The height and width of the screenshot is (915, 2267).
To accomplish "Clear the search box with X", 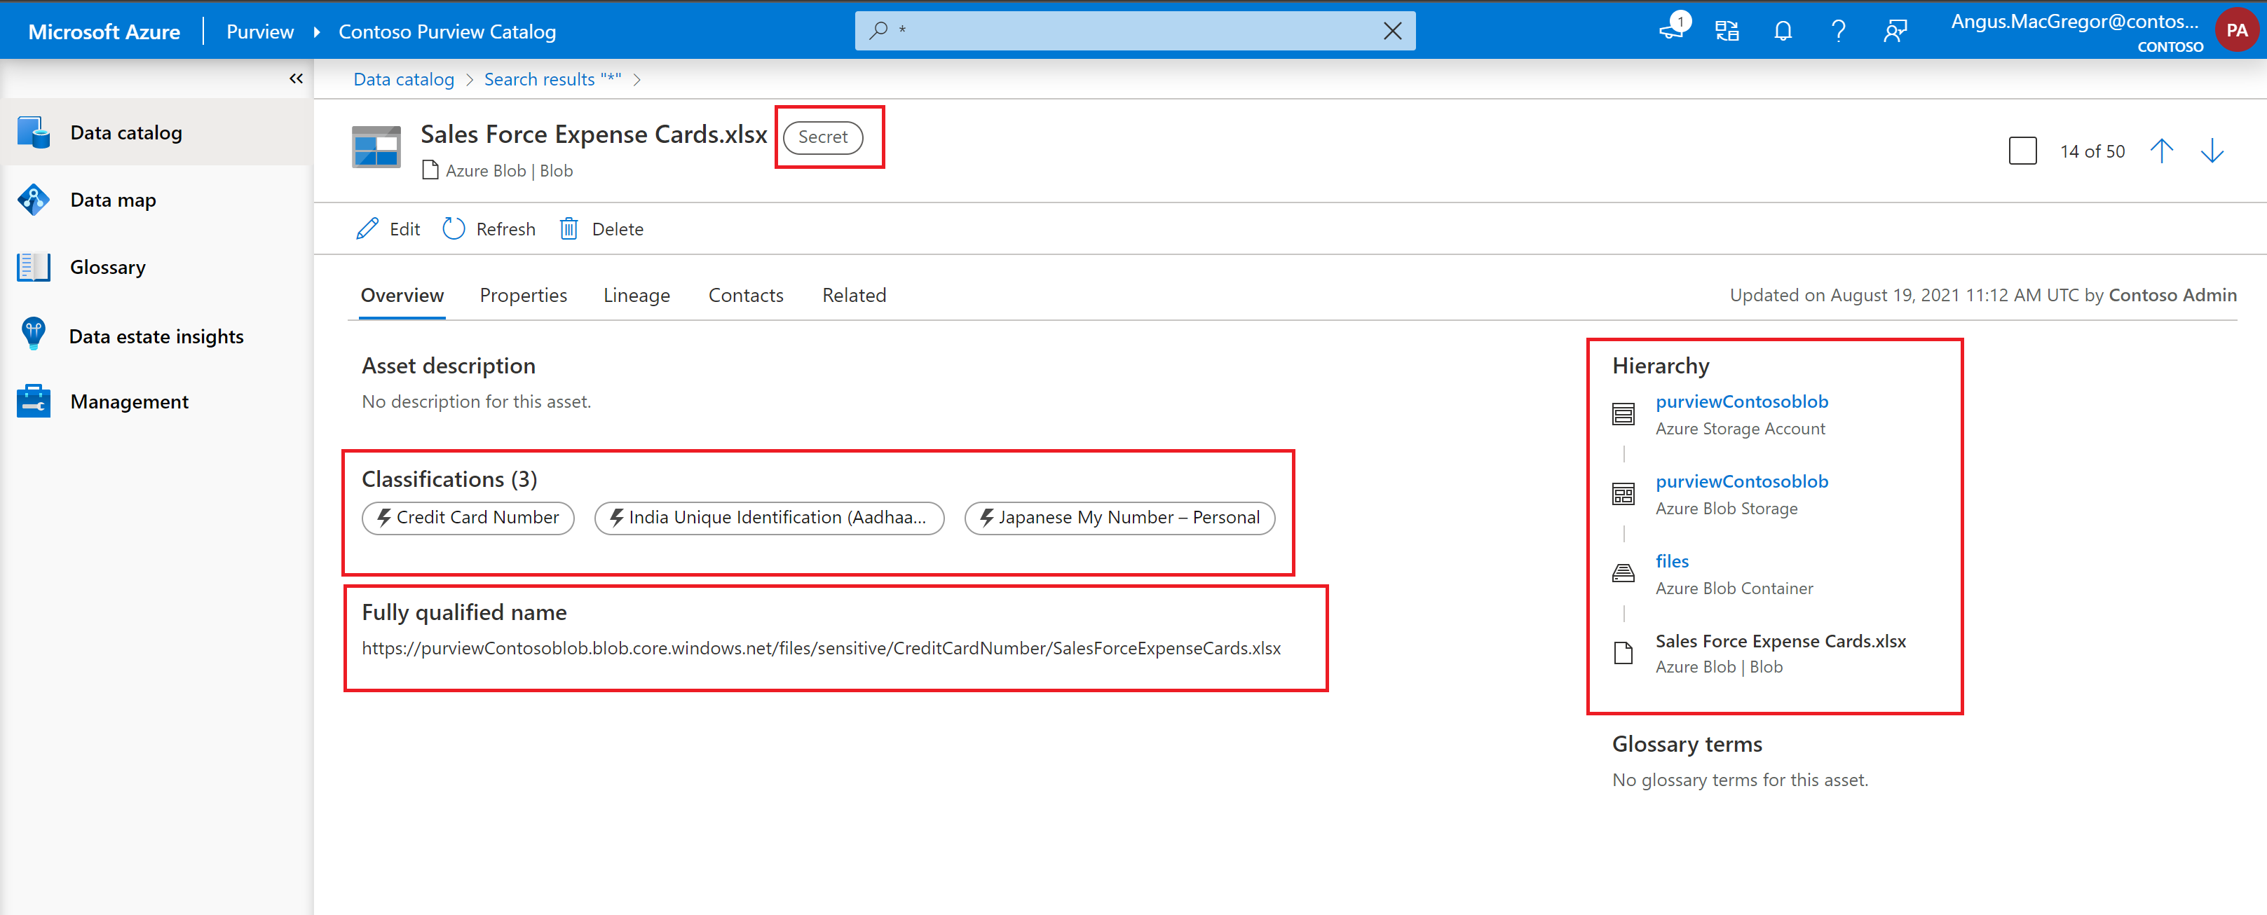I will click(x=1392, y=32).
